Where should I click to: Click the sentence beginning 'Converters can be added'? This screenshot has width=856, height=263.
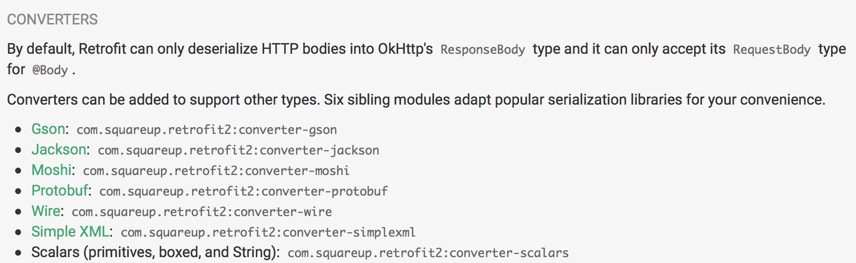[x=416, y=100]
